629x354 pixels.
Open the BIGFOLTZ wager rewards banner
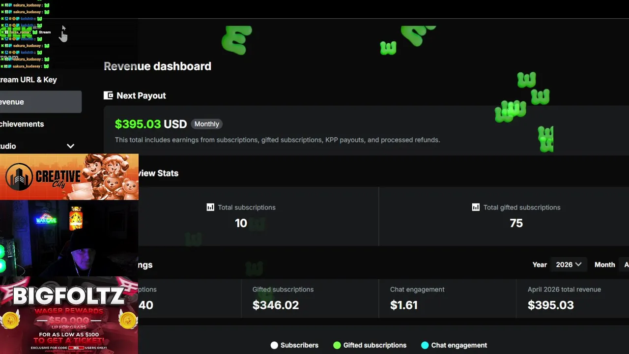69,315
